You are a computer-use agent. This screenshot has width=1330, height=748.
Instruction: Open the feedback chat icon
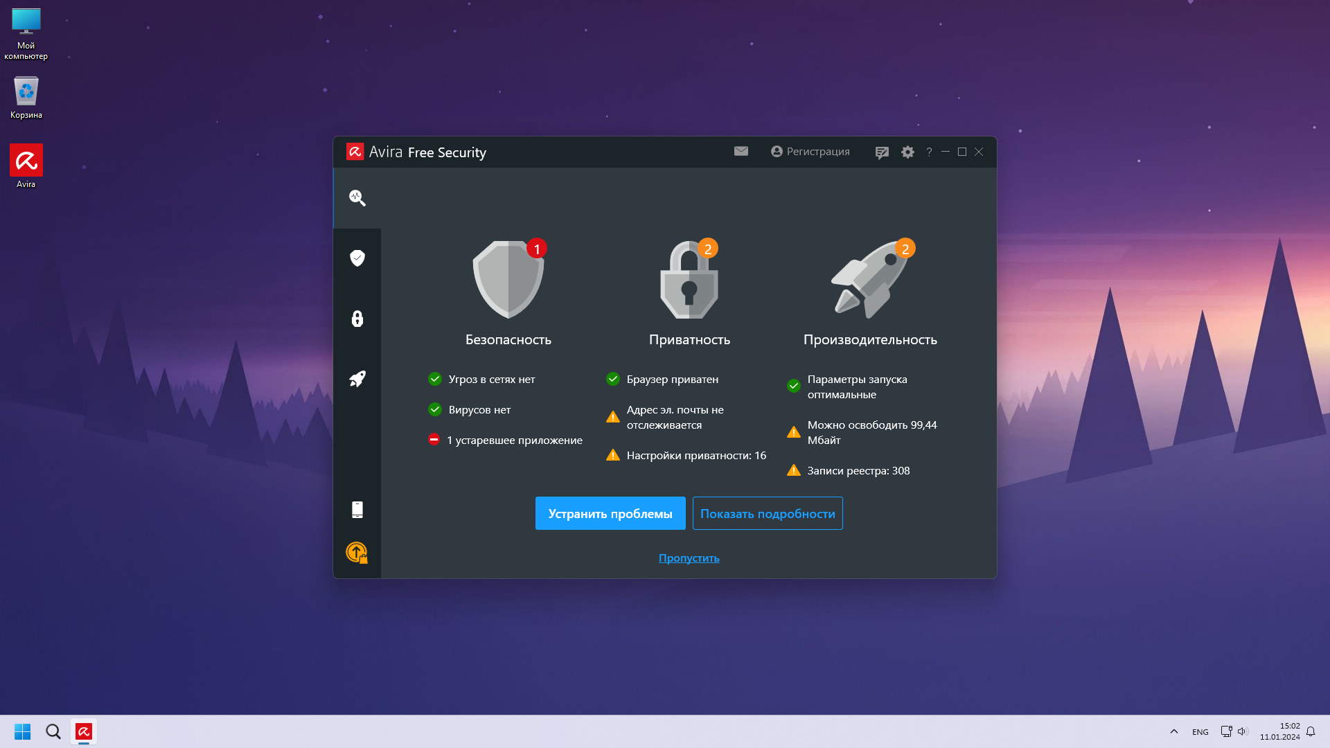[881, 152]
